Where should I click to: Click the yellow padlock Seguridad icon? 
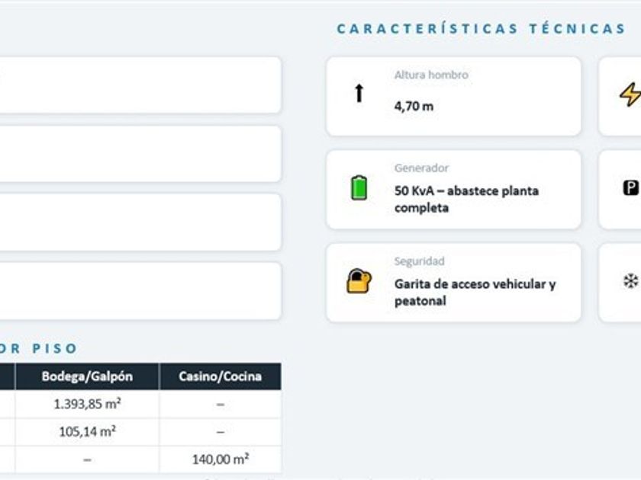click(359, 281)
